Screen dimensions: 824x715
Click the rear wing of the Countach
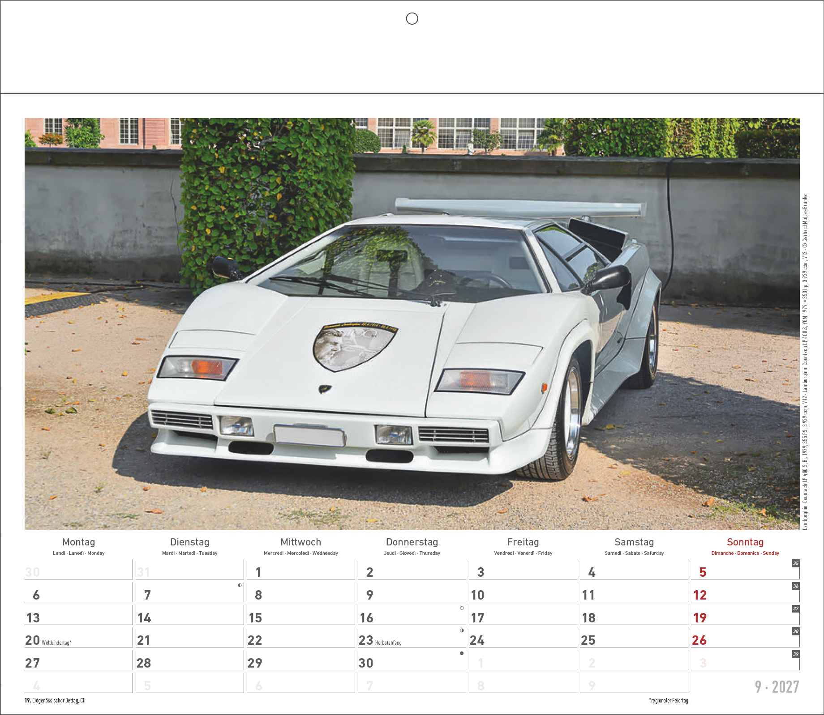[521, 208]
